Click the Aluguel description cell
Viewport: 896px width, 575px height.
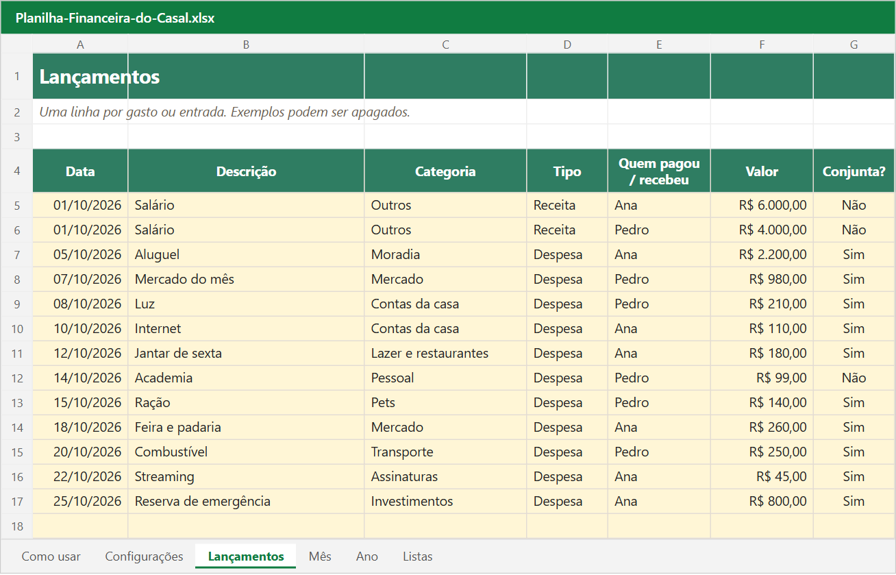tap(246, 255)
